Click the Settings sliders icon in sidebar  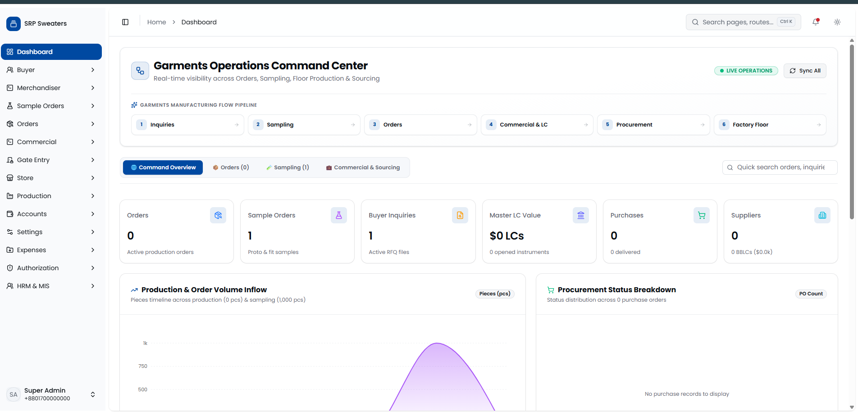click(x=10, y=232)
